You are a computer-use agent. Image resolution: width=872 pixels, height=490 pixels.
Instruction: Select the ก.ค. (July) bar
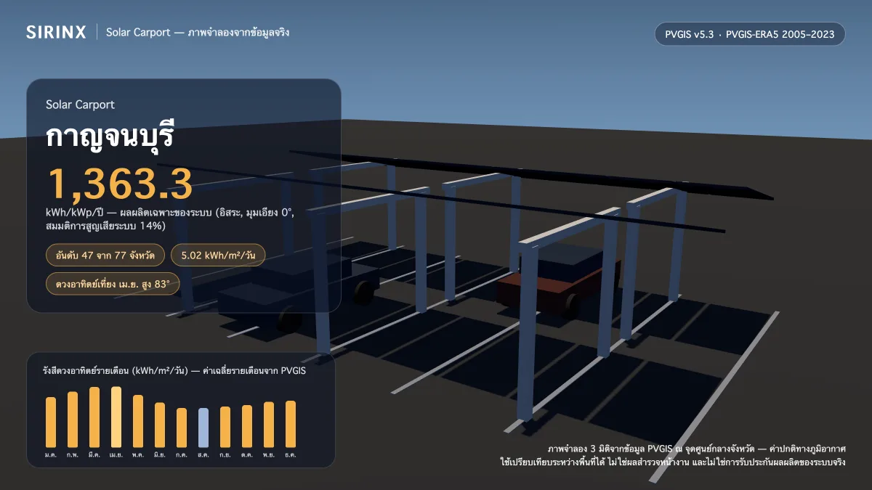tap(182, 428)
